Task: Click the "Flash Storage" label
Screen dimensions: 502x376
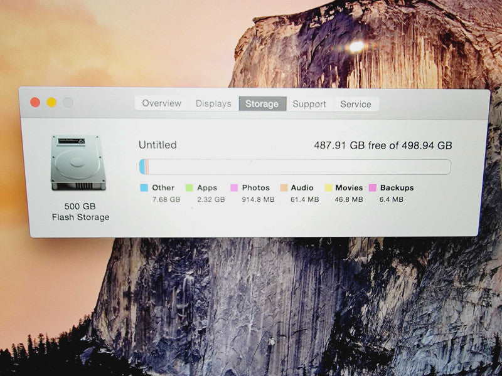Action: [x=81, y=217]
